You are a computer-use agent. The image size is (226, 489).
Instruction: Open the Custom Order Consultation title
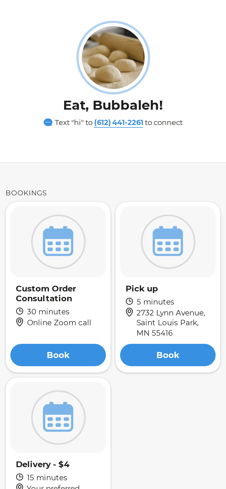[46, 293]
